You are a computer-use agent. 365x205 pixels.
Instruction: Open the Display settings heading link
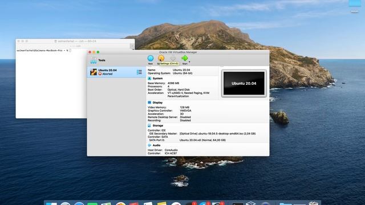pyautogui.click(x=157, y=102)
